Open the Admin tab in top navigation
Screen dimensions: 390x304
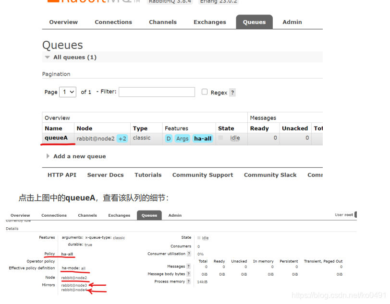[x=292, y=22]
